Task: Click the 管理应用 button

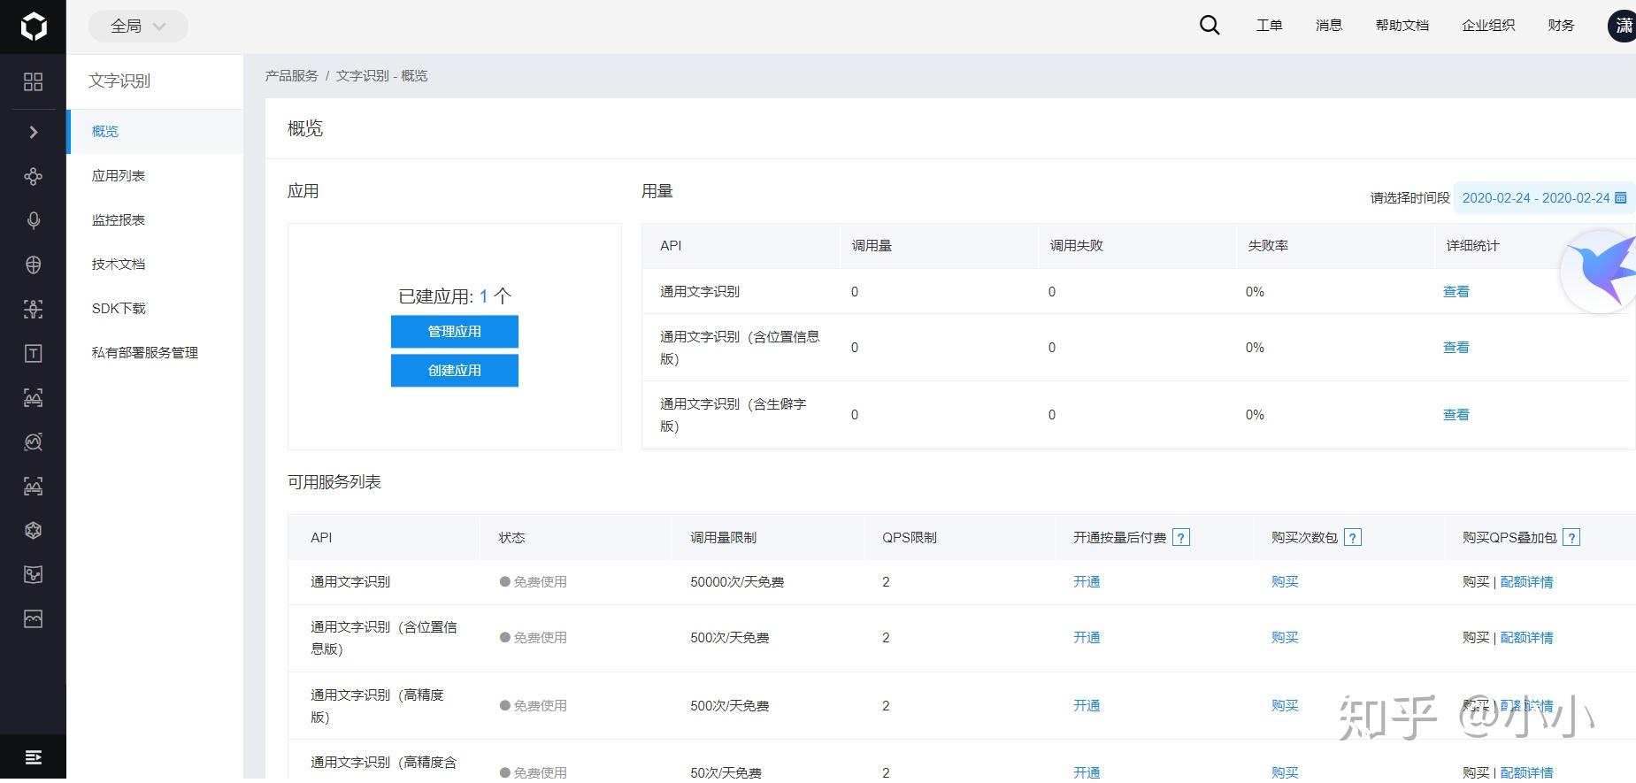Action: (455, 332)
